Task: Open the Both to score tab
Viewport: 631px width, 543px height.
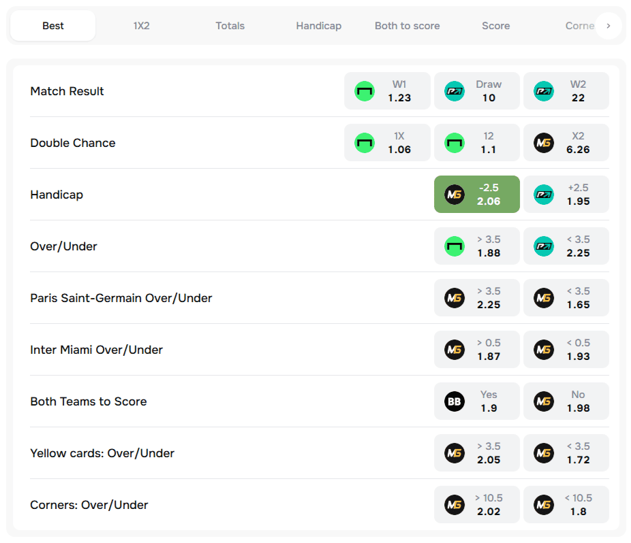Action: pos(407,26)
